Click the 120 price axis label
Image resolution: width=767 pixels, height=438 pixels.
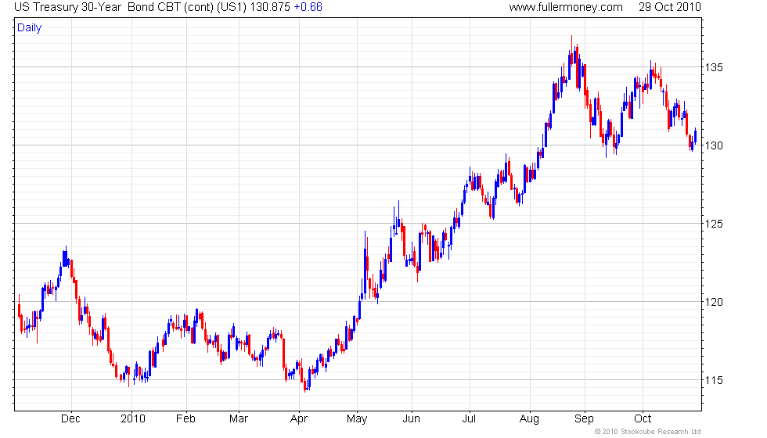[x=714, y=302]
